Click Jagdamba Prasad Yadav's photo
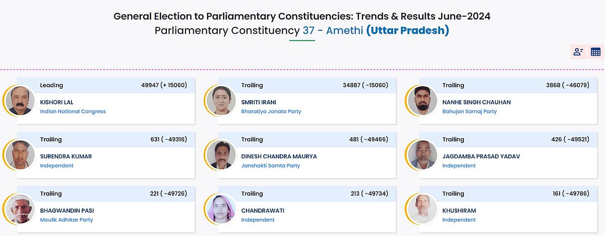Image resolution: width=605 pixels, height=236 pixels. [x=423, y=154]
